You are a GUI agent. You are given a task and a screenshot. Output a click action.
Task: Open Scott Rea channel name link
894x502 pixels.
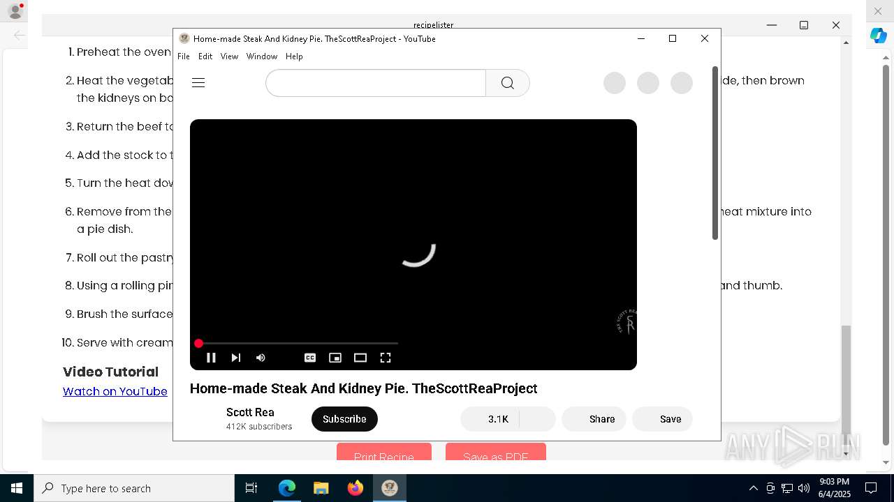click(250, 412)
